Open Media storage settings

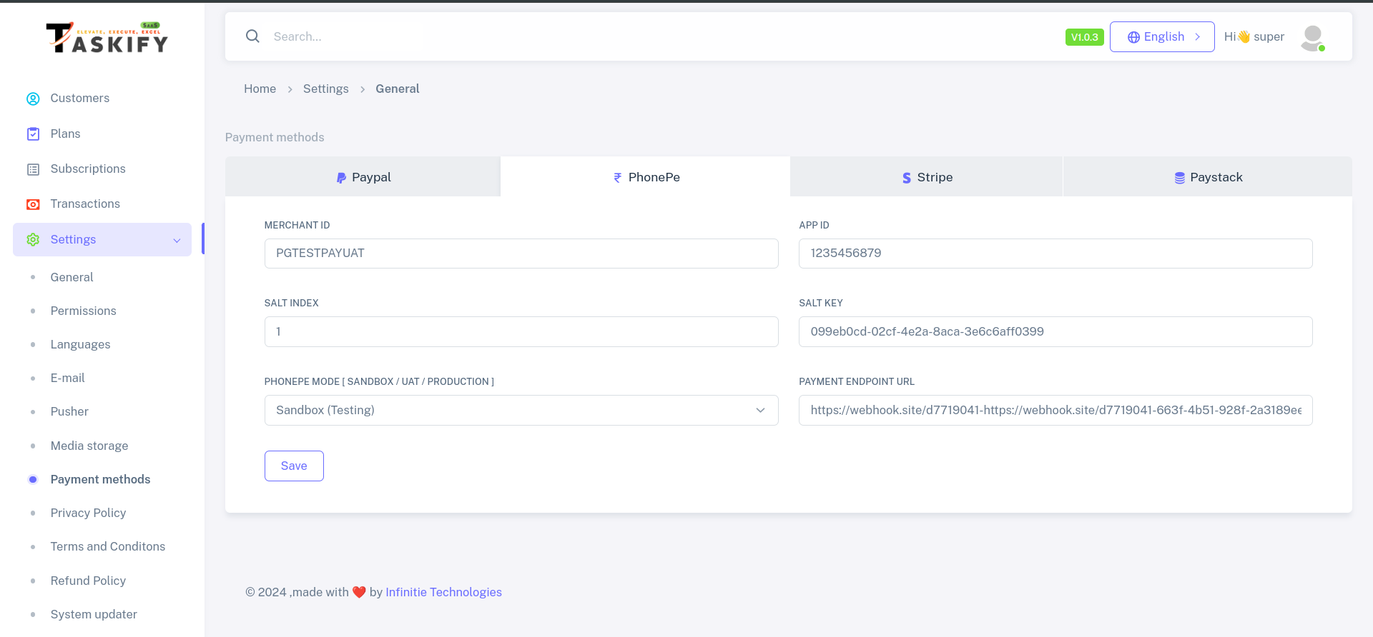89,446
